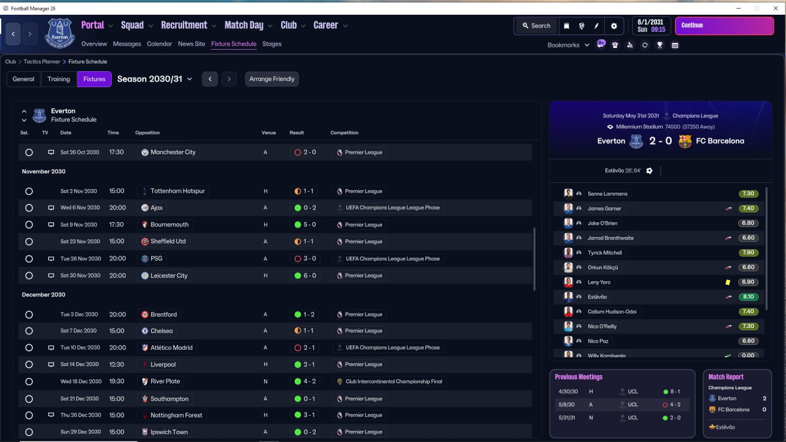Go to previous season with left arrow
The width and height of the screenshot is (786, 442).
tap(210, 79)
